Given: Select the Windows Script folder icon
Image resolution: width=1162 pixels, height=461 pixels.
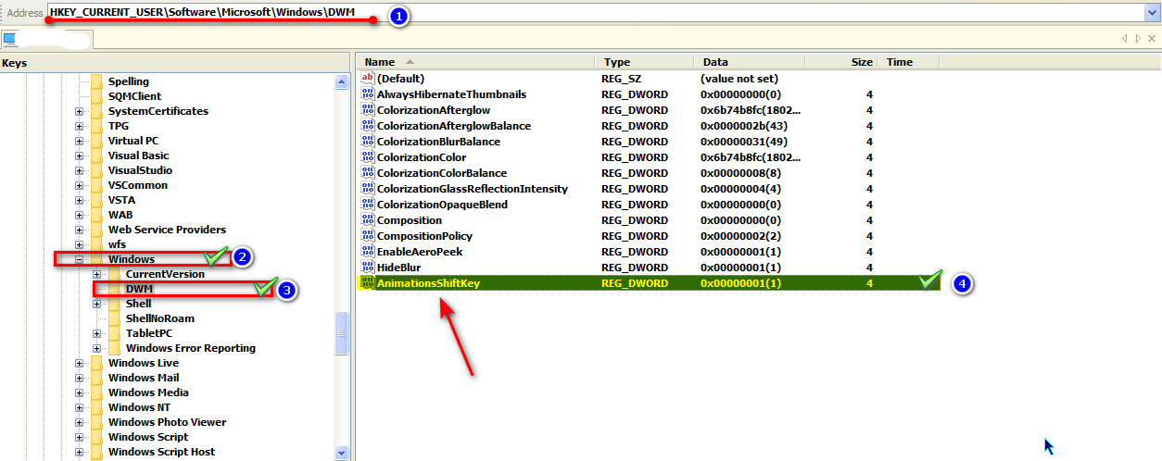Looking at the screenshot, I should (x=97, y=437).
